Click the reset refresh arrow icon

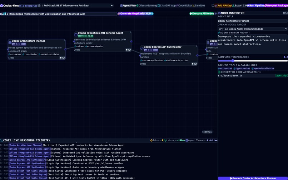click(213, 6)
